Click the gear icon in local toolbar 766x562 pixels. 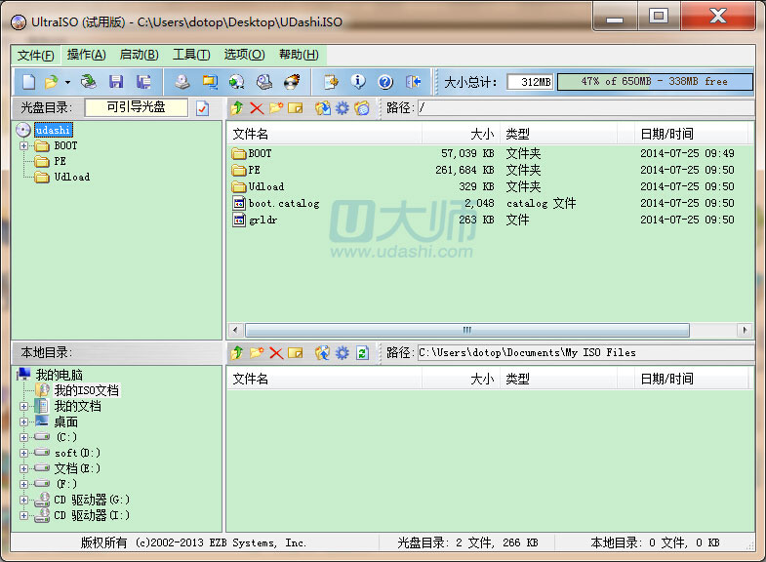(342, 352)
